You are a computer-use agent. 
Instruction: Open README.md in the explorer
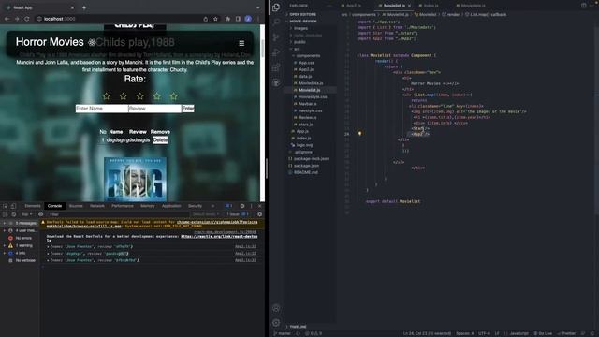pyautogui.click(x=305, y=172)
